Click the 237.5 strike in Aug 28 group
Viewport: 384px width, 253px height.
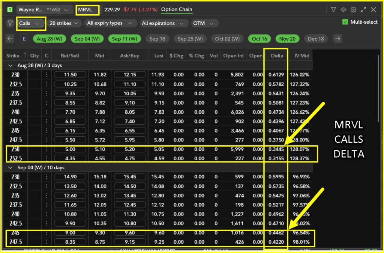pos(16,103)
